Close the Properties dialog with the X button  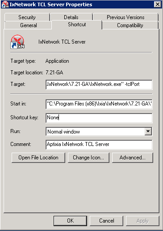[158, 4]
